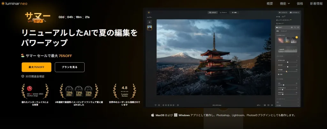Adjust the horizon position slider
The width and height of the screenshot is (327, 129).
pos(288,62)
